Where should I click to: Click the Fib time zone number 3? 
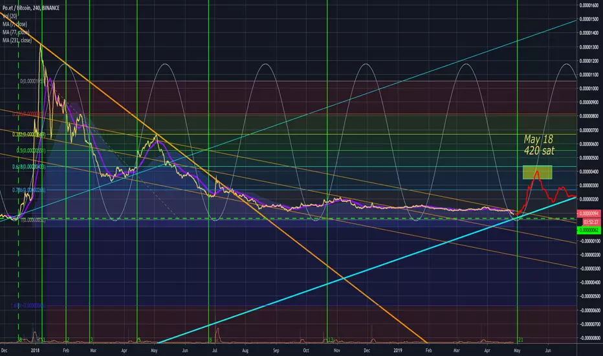(91, 340)
